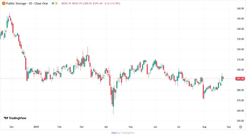Screen dimensions: 246x136
Task: Click the 270.00 price axis label
Action: pyautogui.click(x=240, y=100)
